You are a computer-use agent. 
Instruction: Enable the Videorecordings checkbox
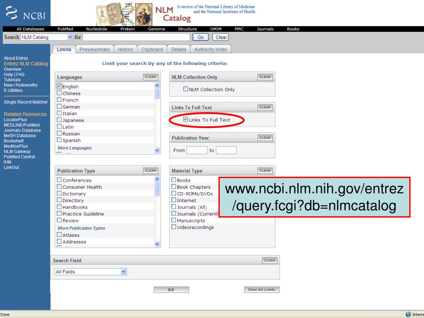(173, 227)
